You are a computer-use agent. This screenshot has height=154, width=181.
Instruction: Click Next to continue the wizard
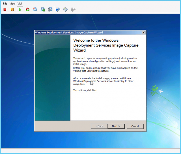coord(116,126)
